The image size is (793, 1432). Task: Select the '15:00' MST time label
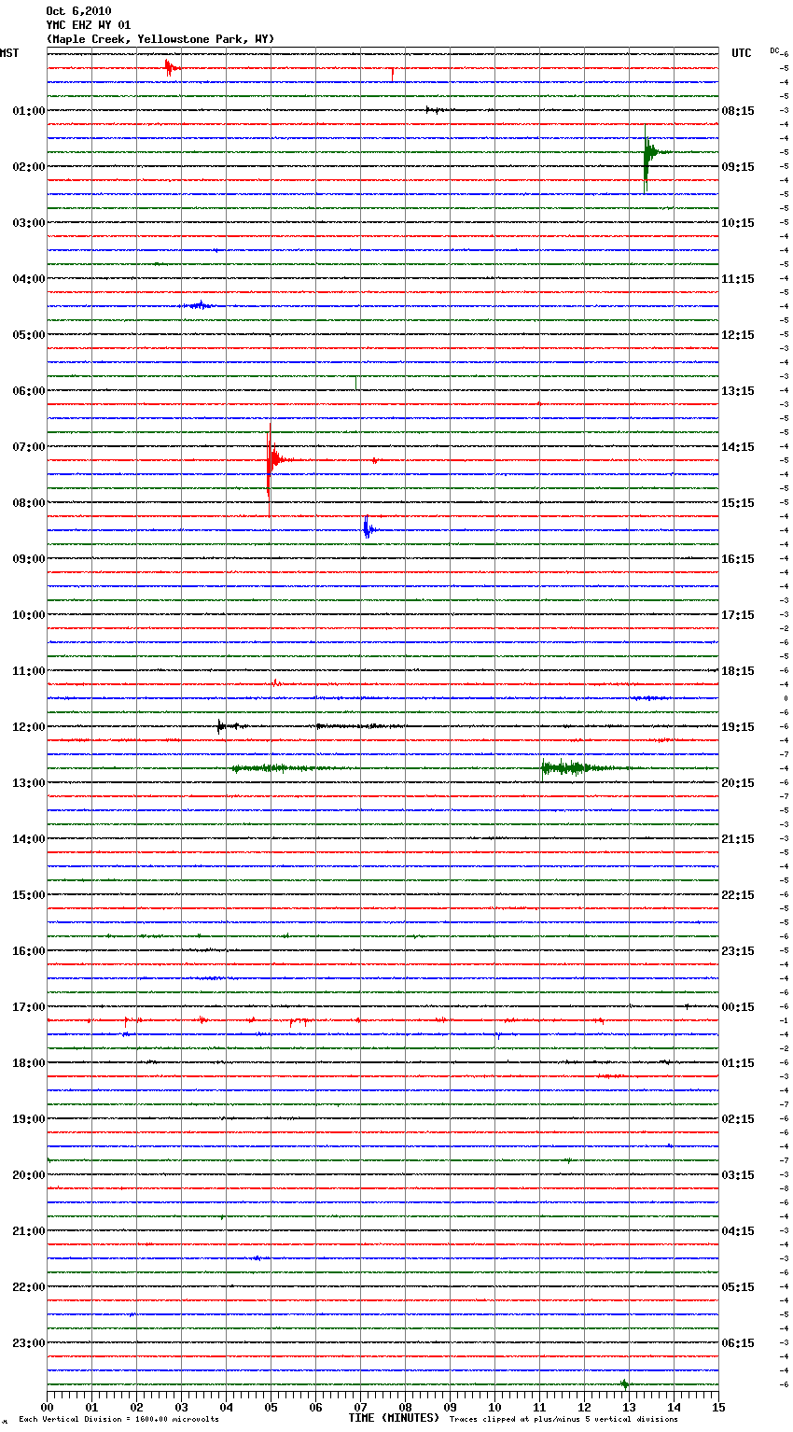pyautogui.click(x=29, y=894)
